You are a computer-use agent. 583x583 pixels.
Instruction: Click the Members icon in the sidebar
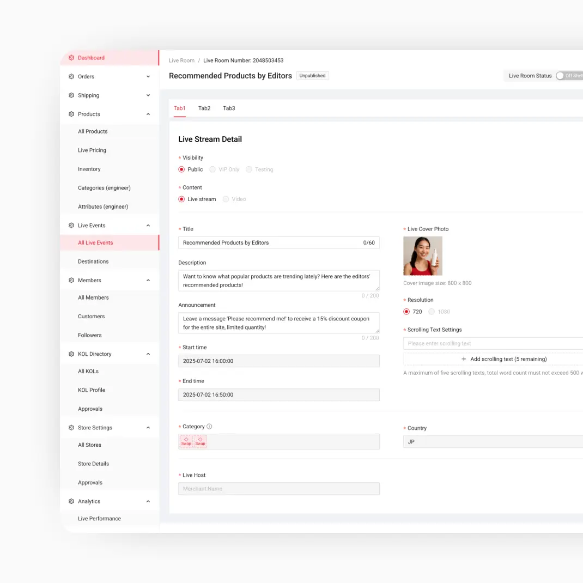(x=71, y=280)
